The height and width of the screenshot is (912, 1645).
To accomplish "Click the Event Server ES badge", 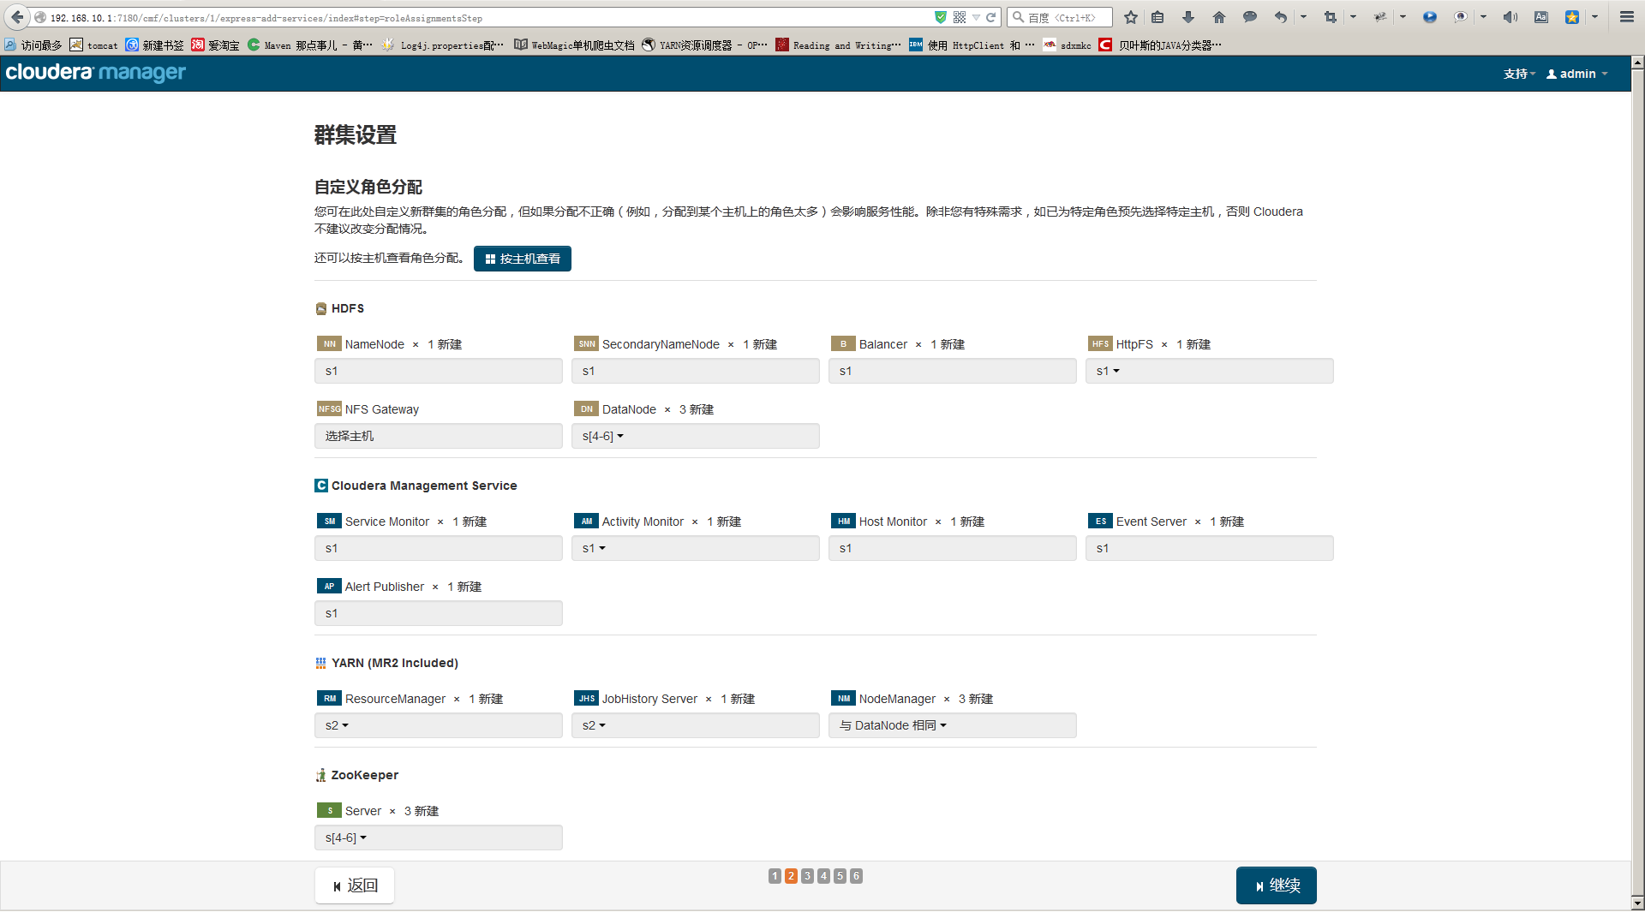I will click(x=1100, y=522).
